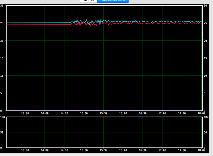213x156 pixels.
Task: Click the 100 label on lower graph's left axis
Action: point(3,117)
